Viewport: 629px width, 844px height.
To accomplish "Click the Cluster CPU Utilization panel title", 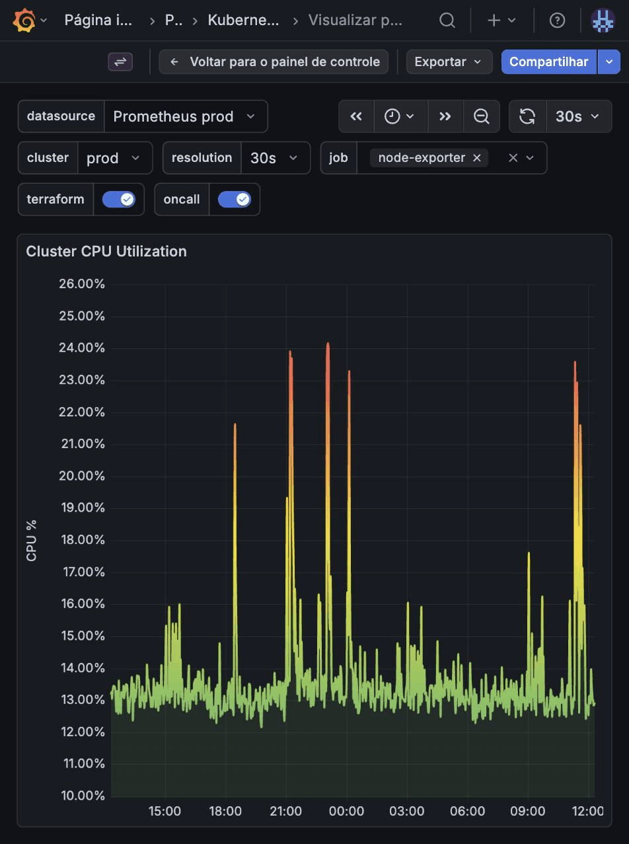I will (106, 251).
